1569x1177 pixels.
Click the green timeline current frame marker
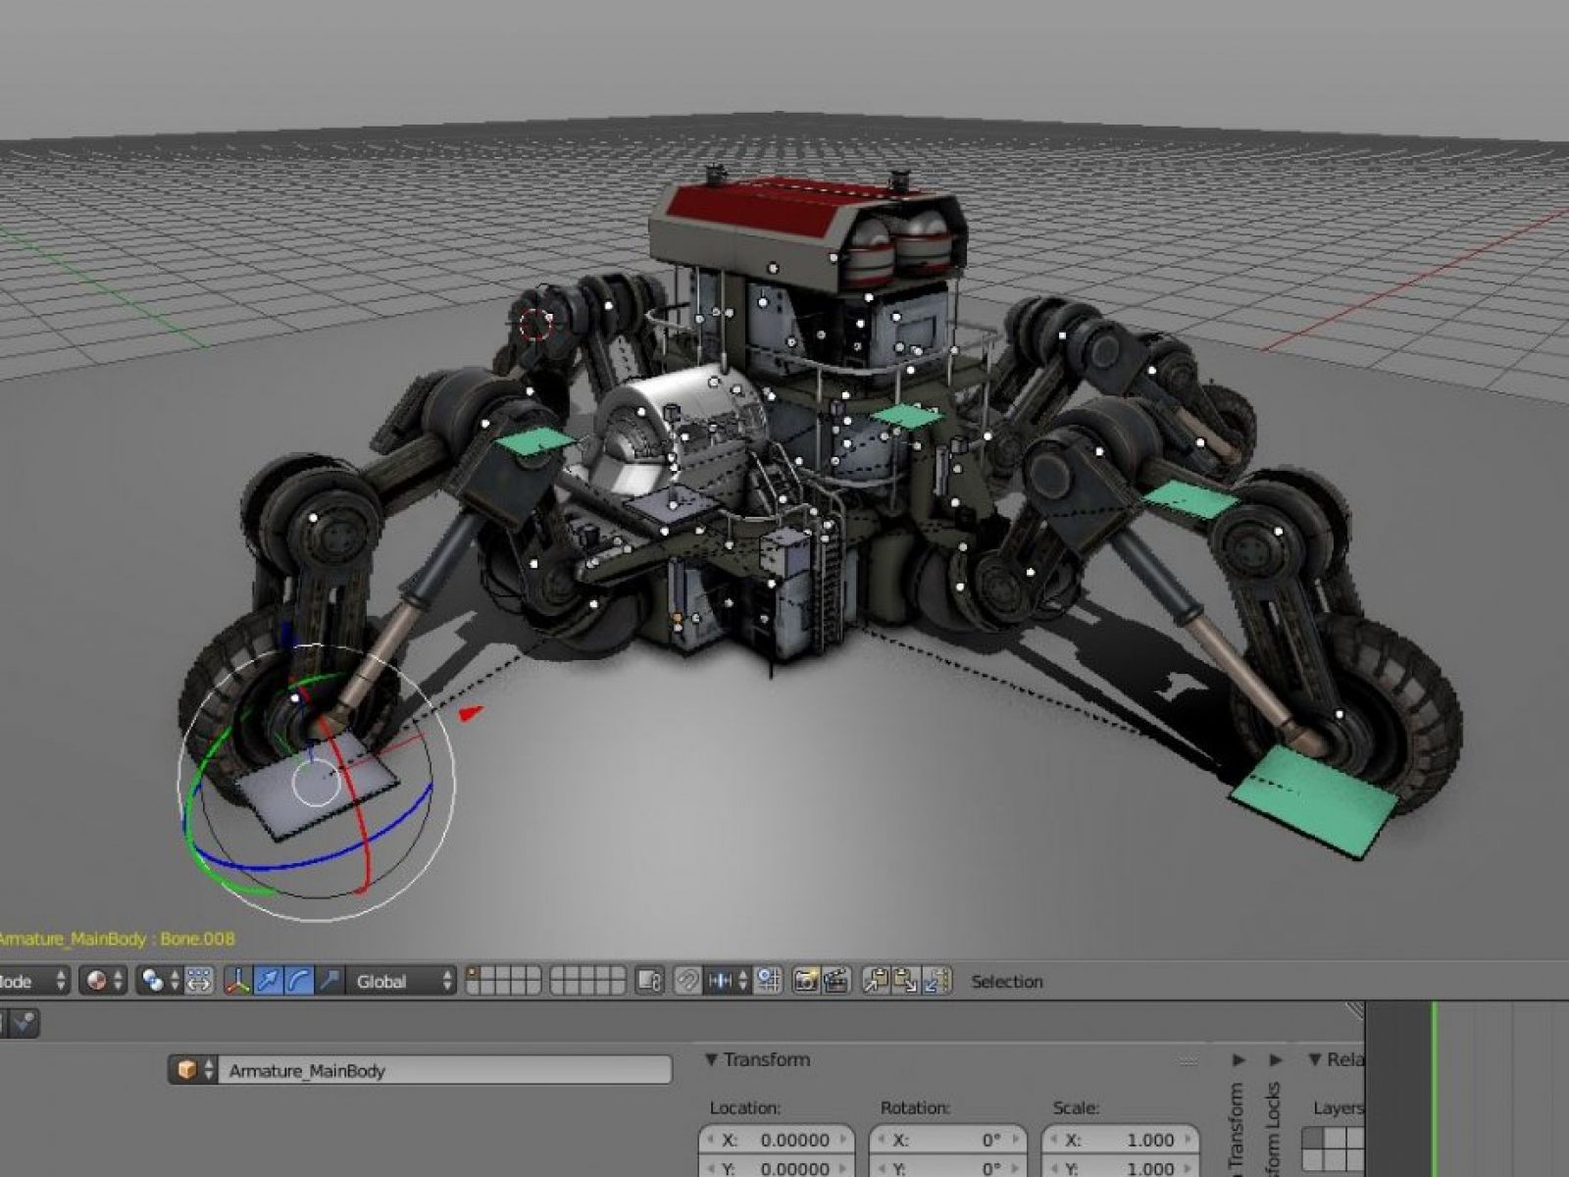tap(1433, 1089)
